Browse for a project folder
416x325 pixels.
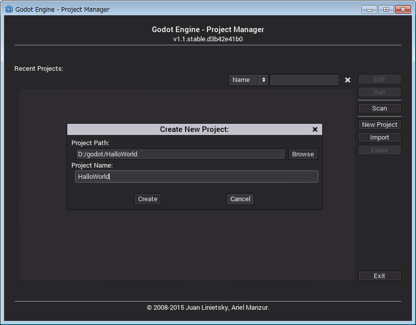(303, 154)
